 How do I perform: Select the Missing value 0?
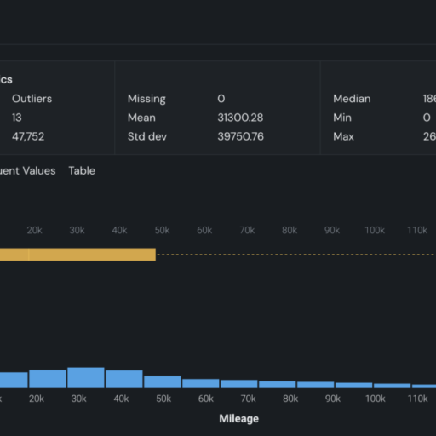(221, 99)
